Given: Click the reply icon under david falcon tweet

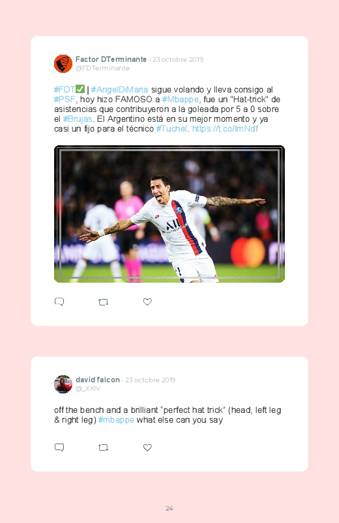Looking at the screenshot, I should coord(59,447).
